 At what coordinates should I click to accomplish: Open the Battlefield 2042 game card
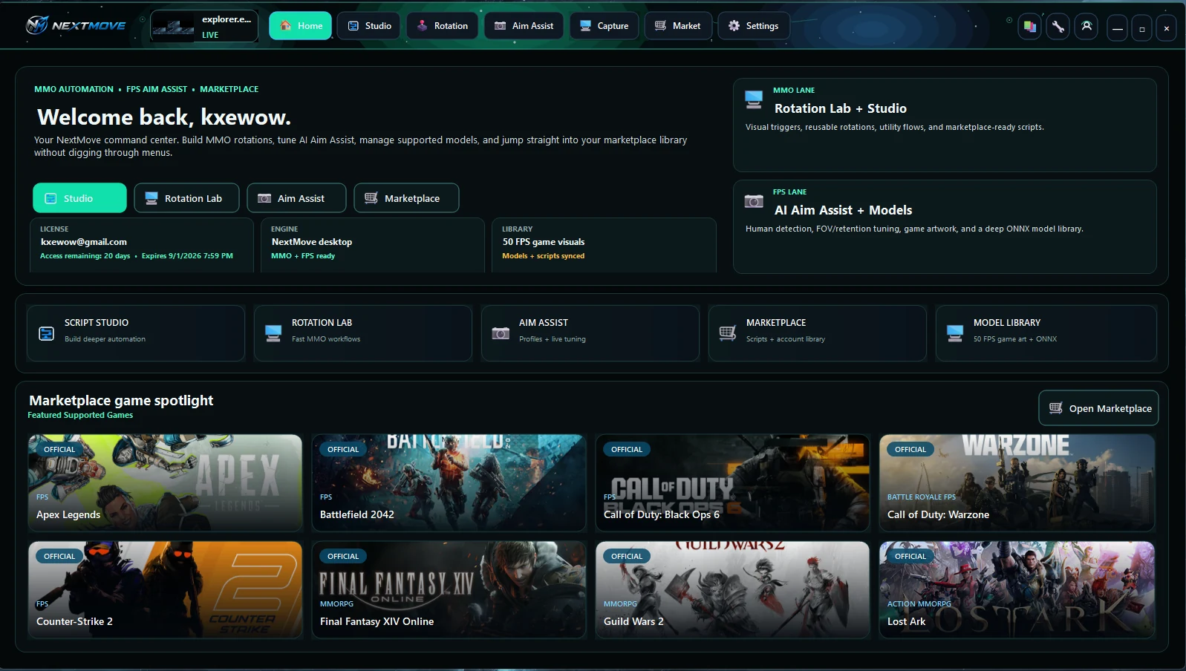pos(449,483)
